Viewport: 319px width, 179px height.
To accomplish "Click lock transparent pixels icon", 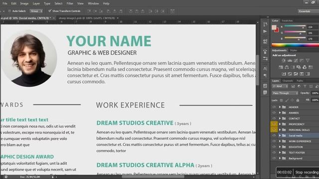I will point(281,100).
